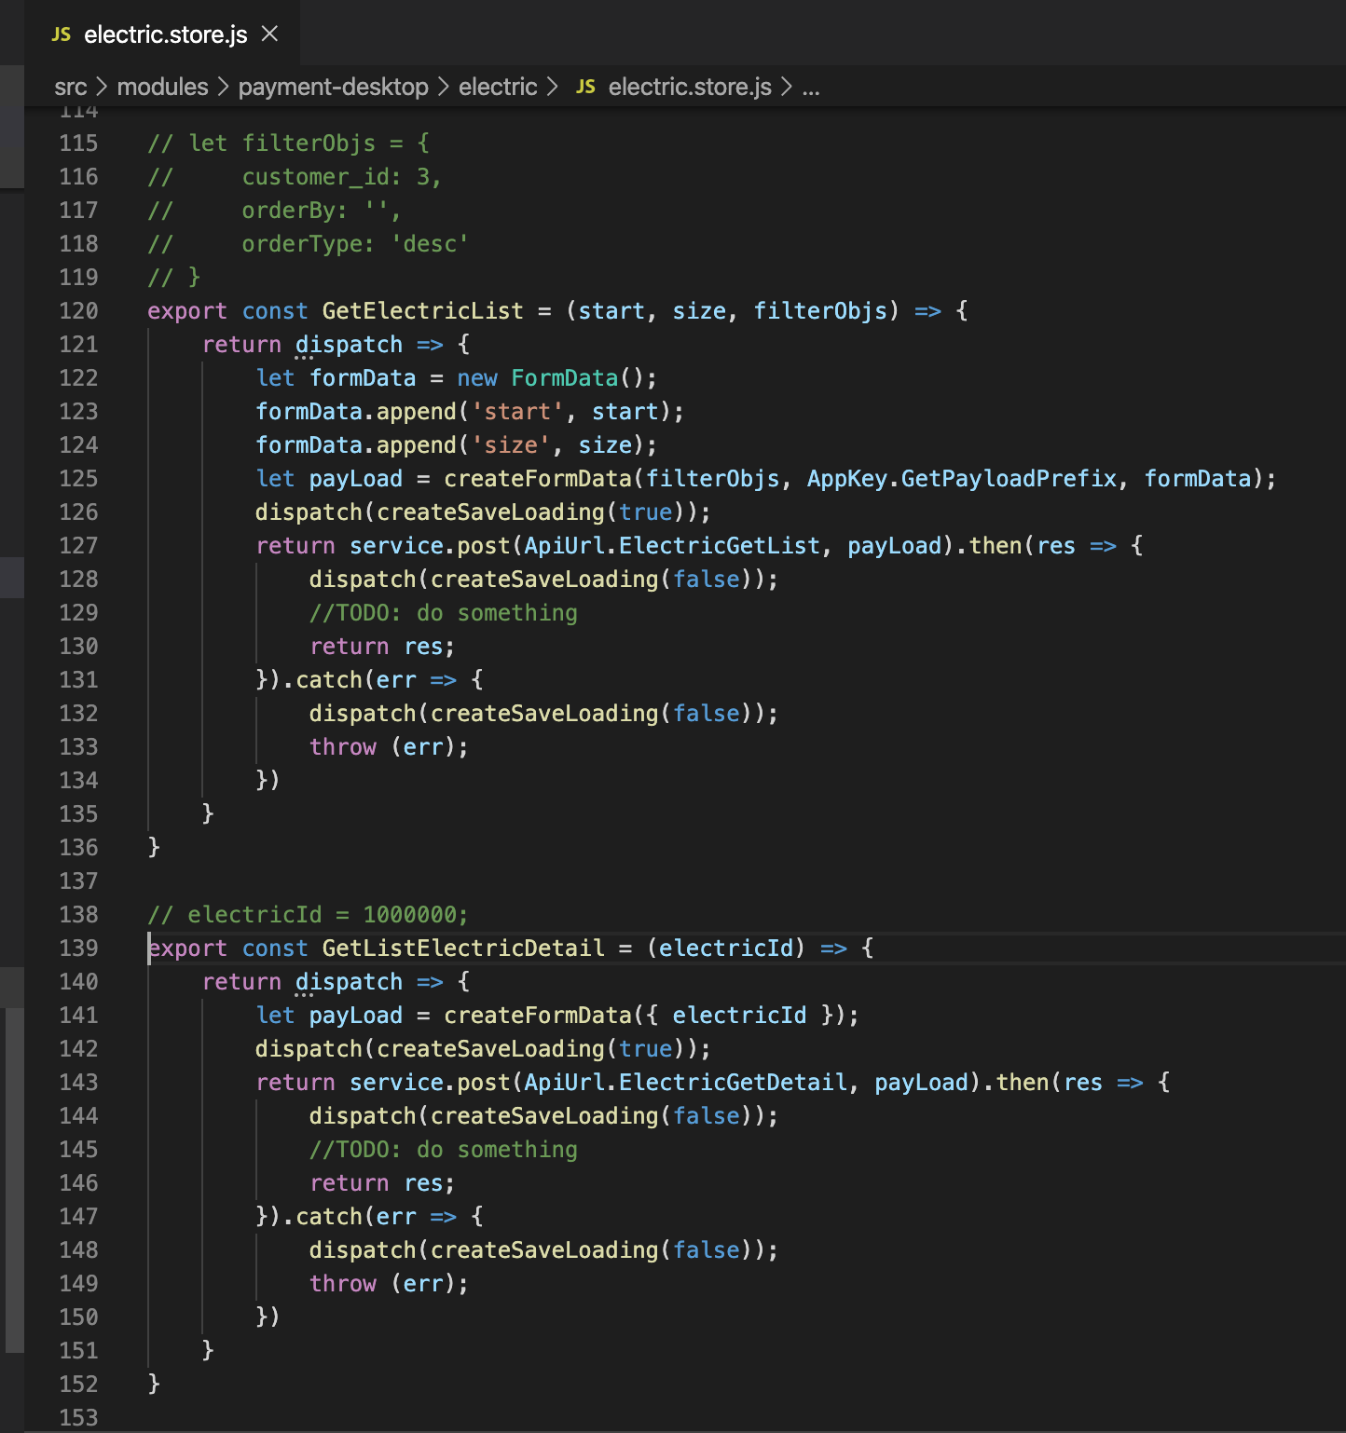Click the chevron after payment-desktop breadcrumb
The height and width of the screenshot is (1433, 1346).
(x=443, y=87)
